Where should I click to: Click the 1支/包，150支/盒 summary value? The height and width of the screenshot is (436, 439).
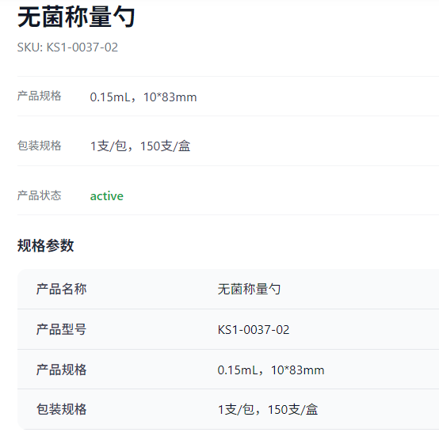140,146
